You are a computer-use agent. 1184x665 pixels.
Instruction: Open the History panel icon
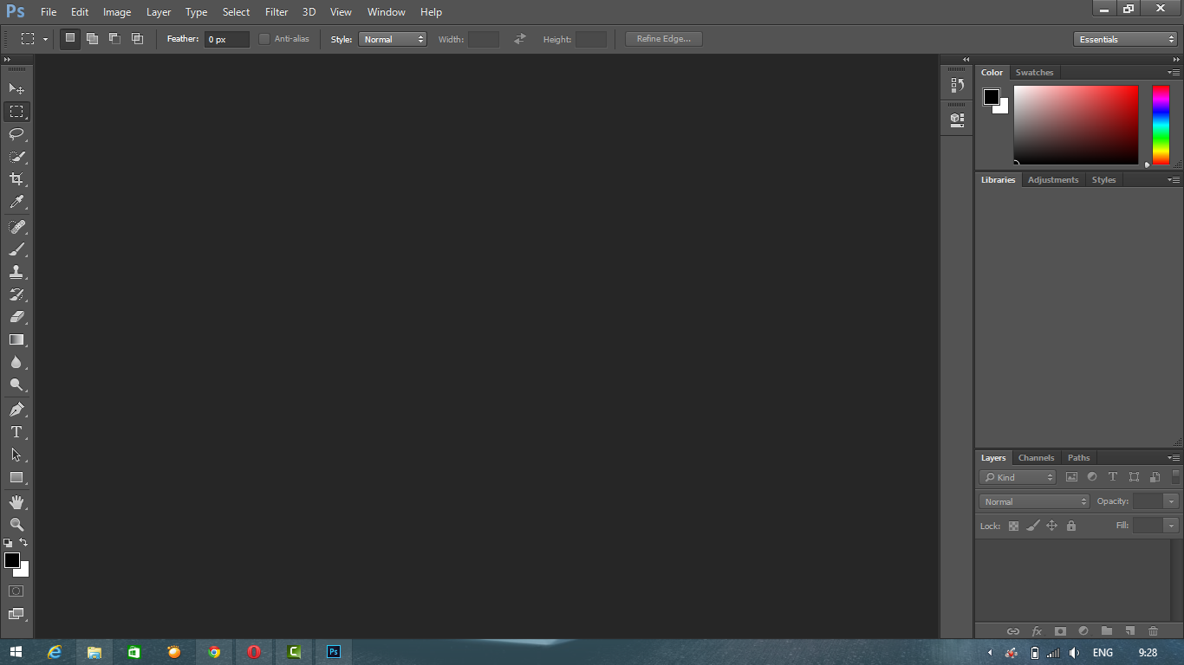pyautogui.click(x=957, y=85)
